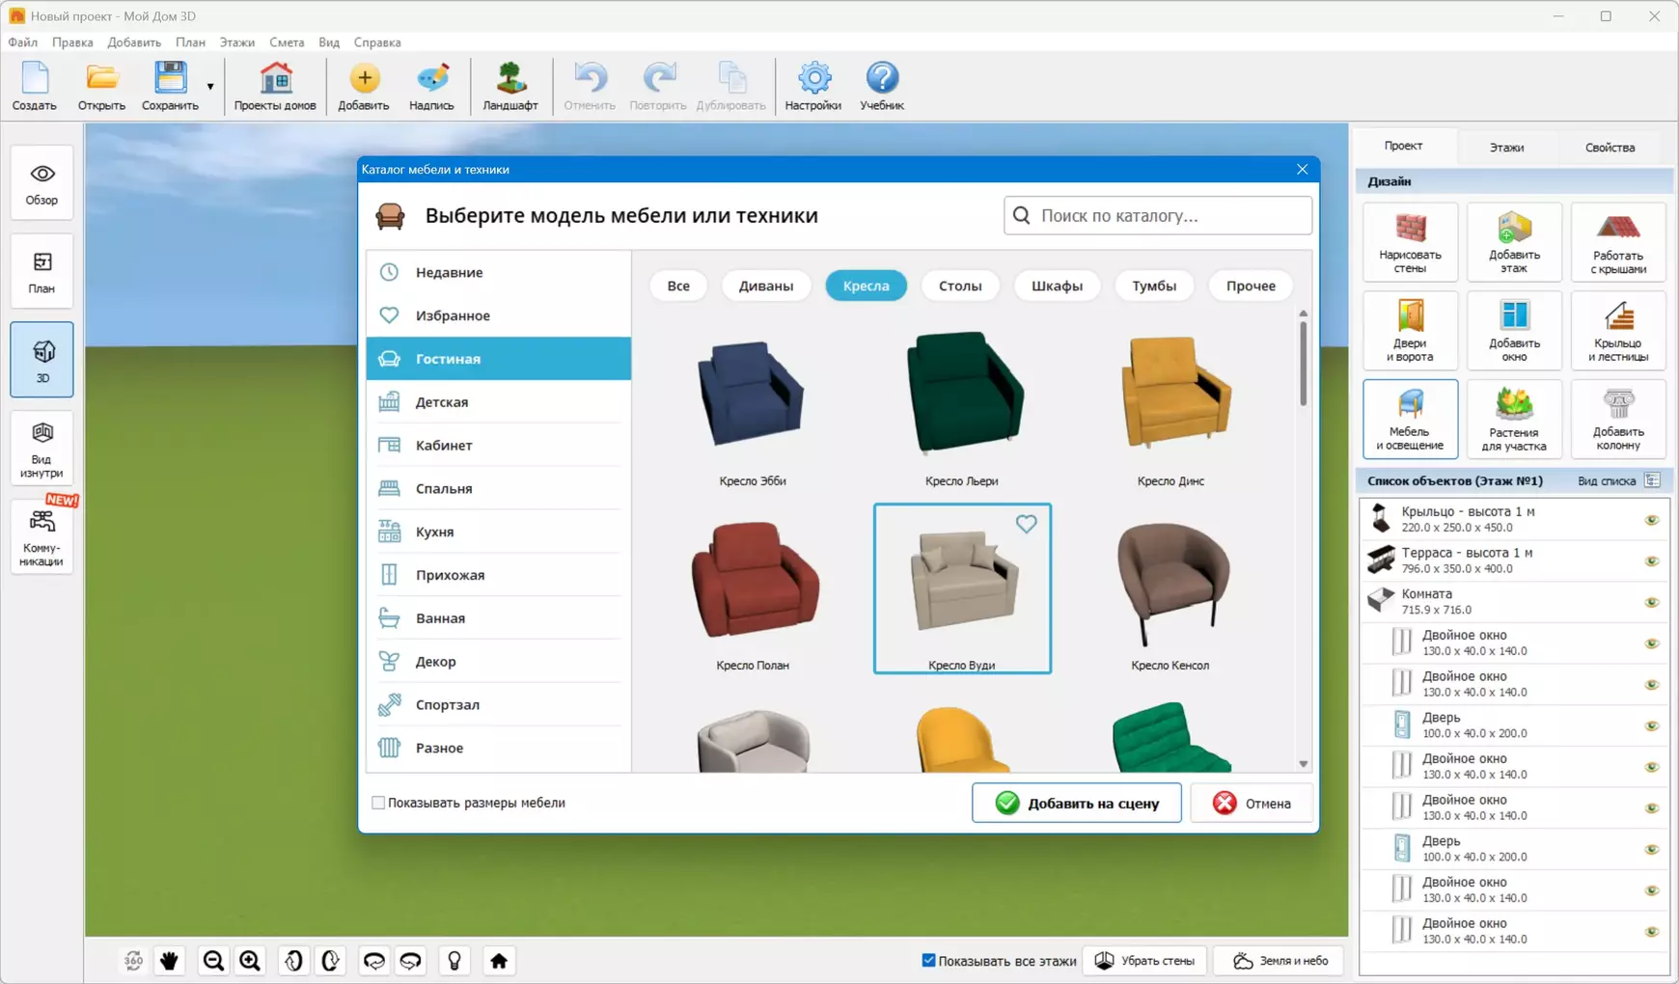Screen dimensions: 1679x984
Task: Switch to the Этажи tab
Action: point(1506,148)
